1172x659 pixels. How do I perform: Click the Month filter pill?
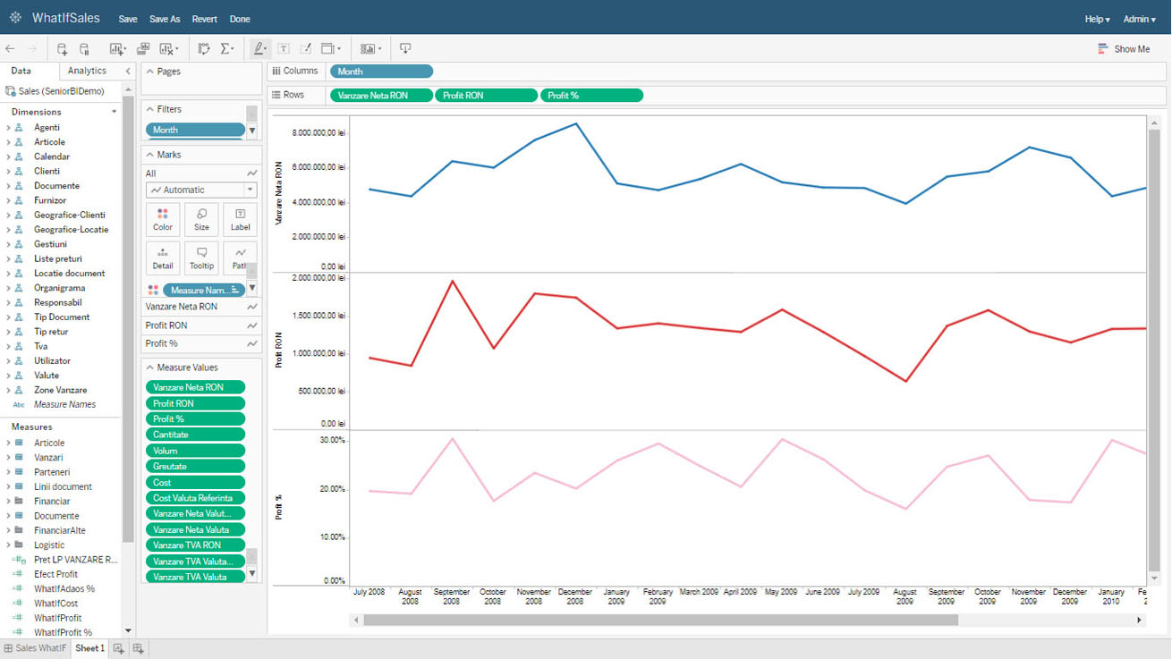pos(195,130)
